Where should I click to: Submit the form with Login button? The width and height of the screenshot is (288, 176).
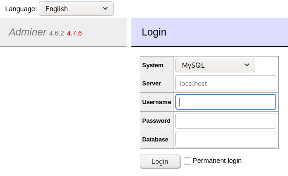tap(160, 162)
